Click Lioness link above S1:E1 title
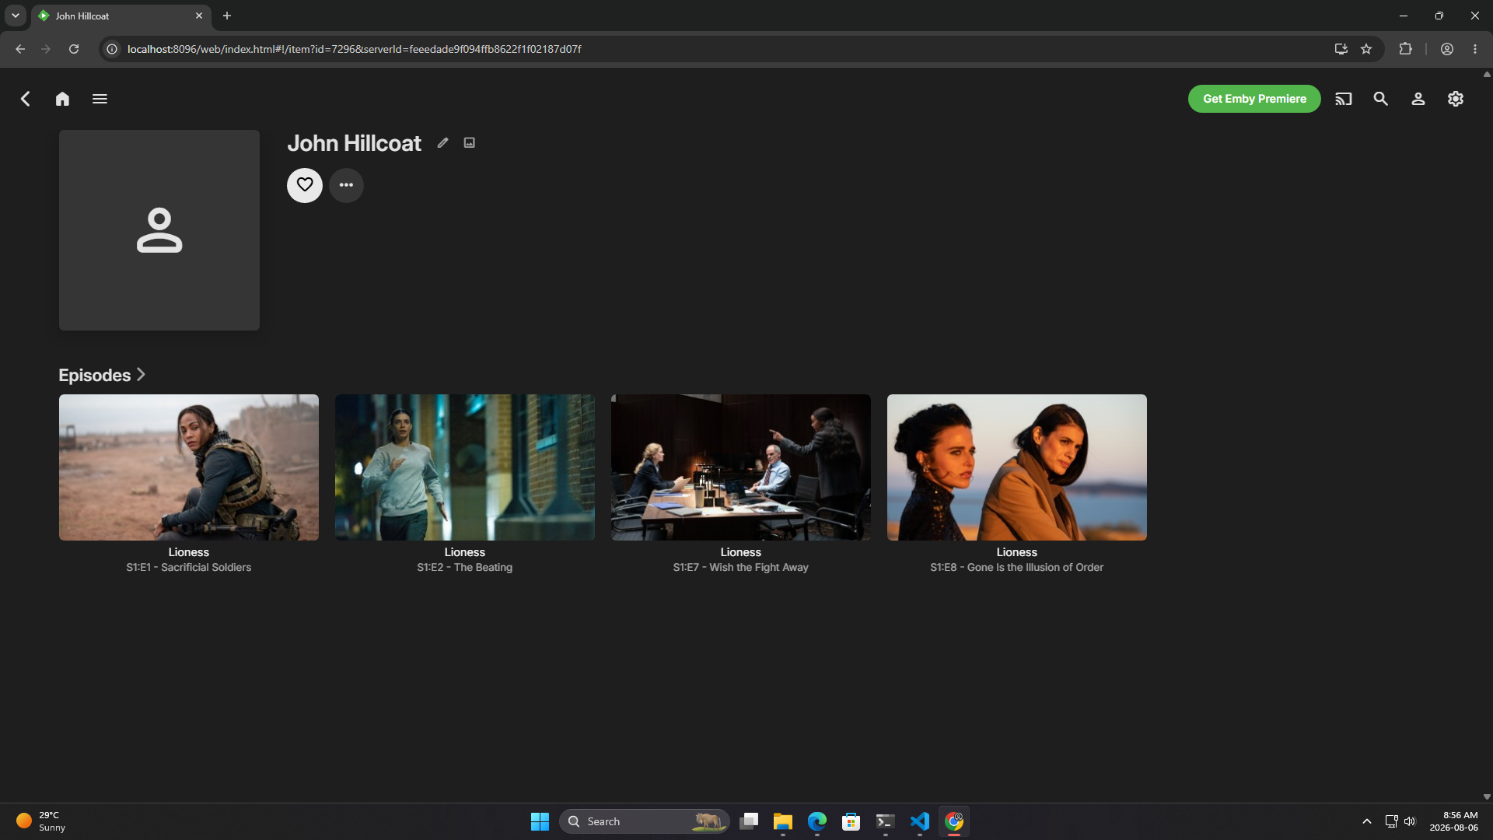Image resolution: width=1493 pixels, height=840 pixels. pyautogui.click(x=189, y=552)
